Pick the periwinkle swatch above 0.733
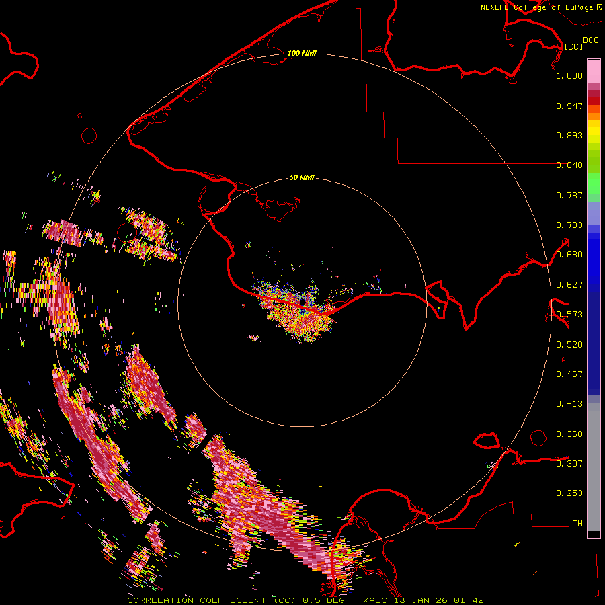 pyautogui.click(x=594, y=213)
